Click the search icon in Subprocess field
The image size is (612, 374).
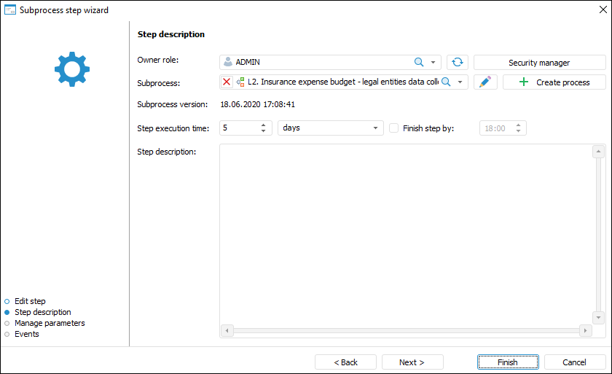pos(446,82)
